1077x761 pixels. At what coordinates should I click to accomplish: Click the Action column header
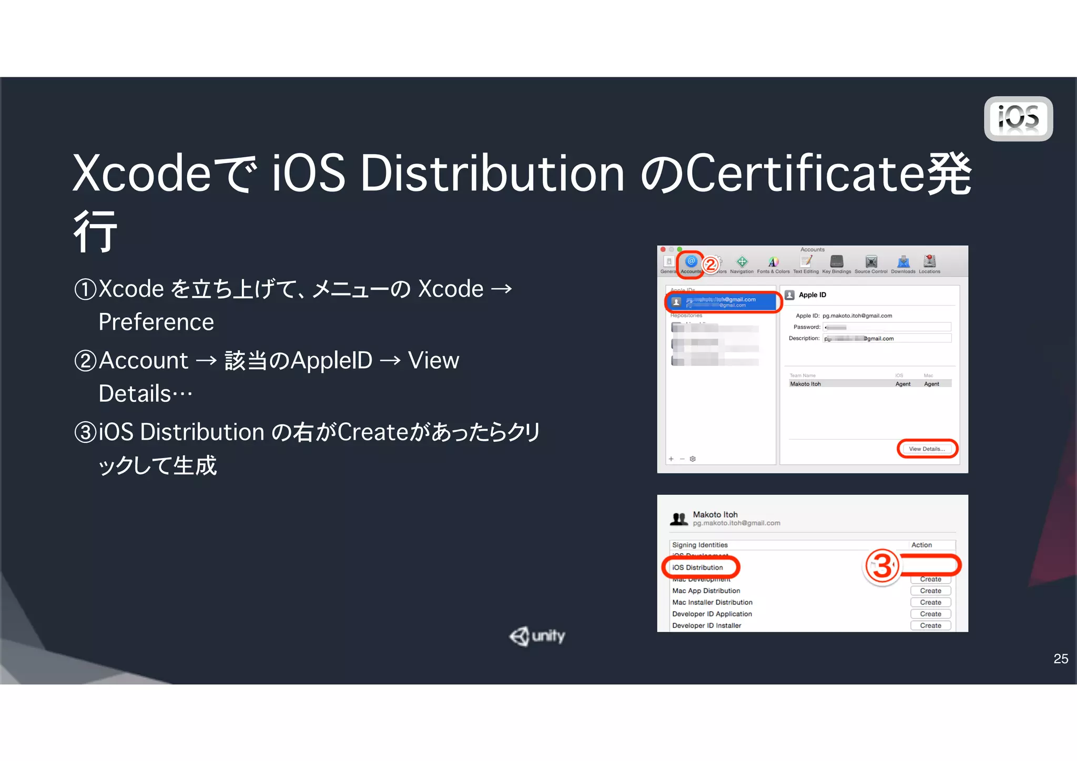[921, 545]
